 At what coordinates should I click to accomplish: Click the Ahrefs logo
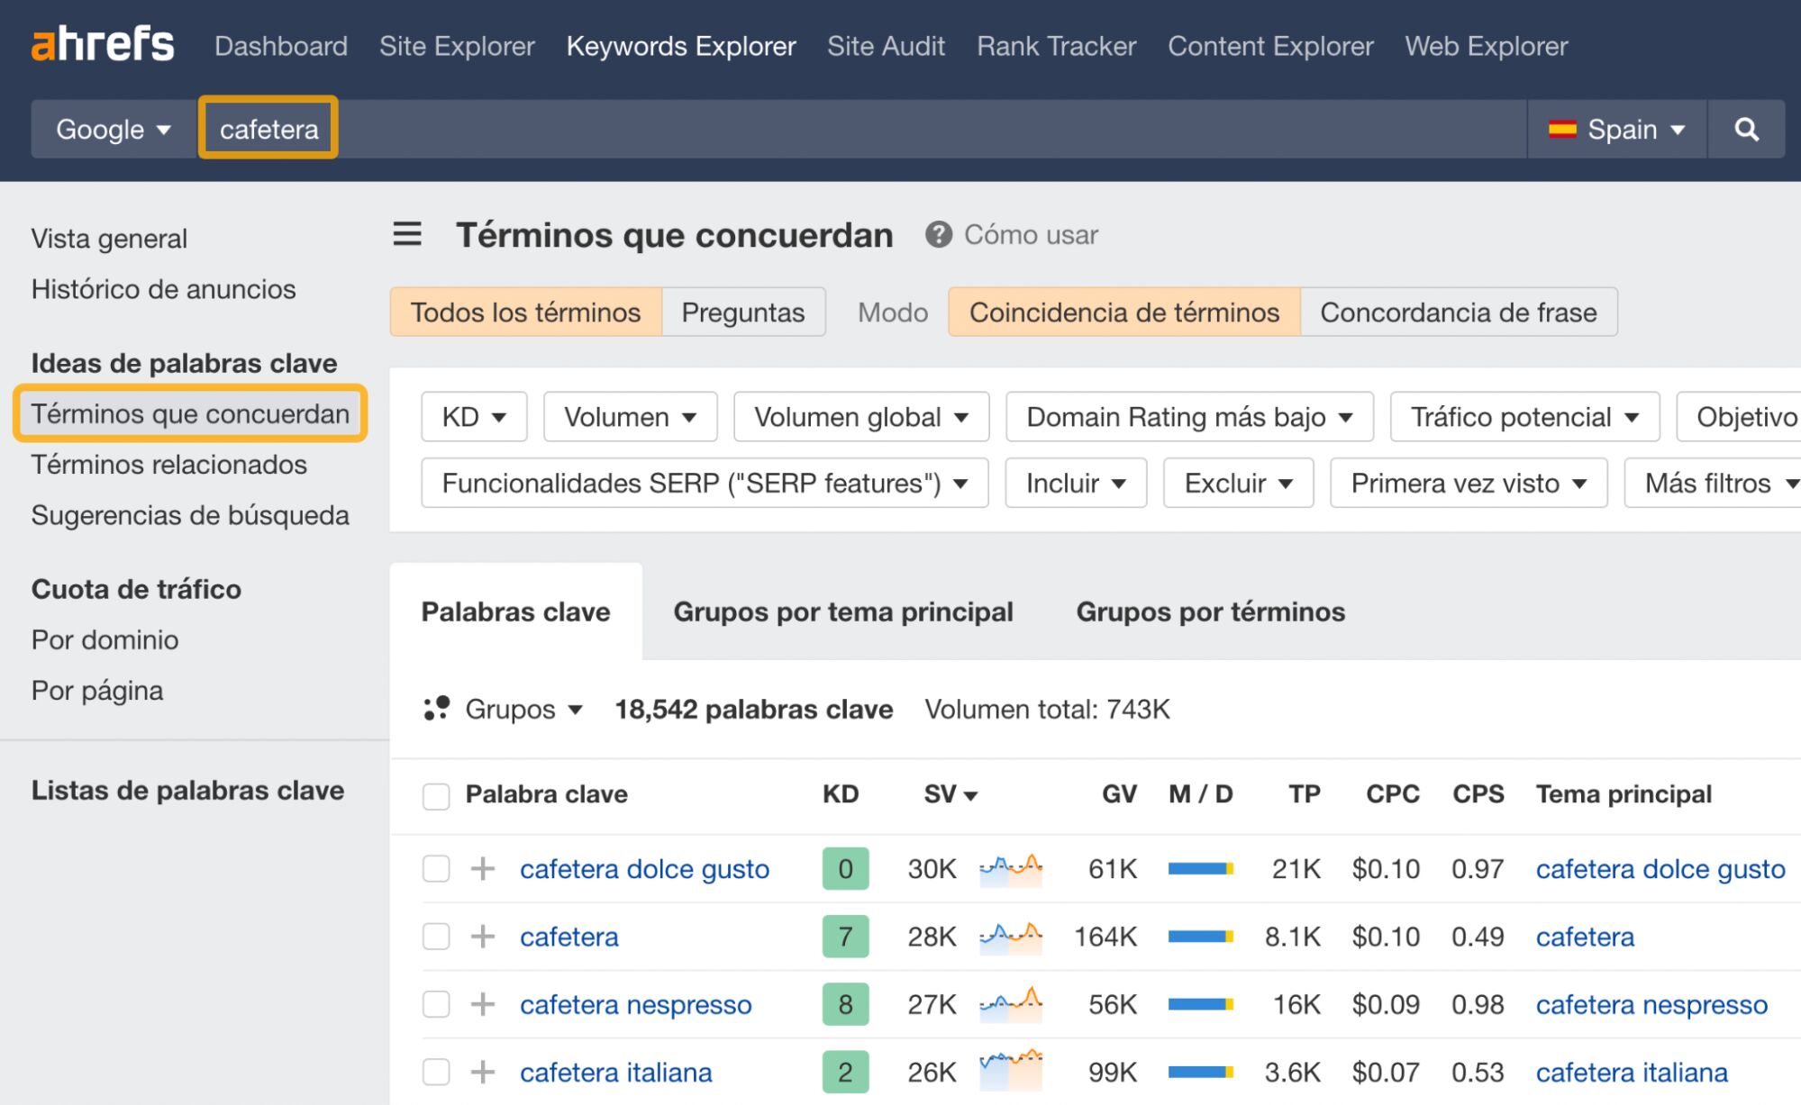coord(102,43)
